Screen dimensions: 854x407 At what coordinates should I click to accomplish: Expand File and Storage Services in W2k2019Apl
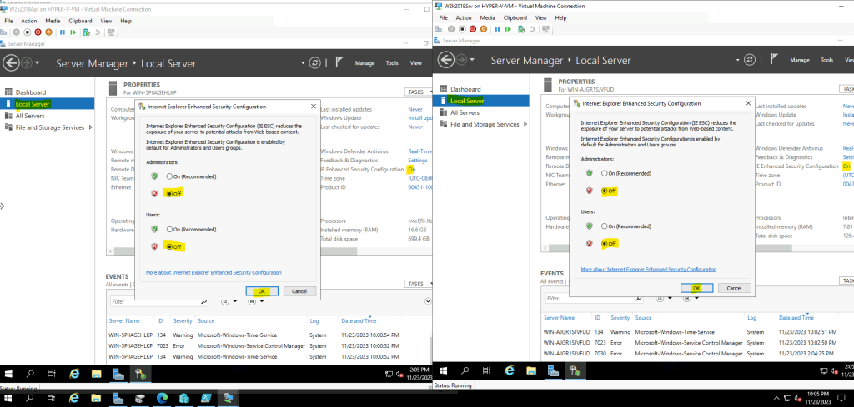pos(90,127)
